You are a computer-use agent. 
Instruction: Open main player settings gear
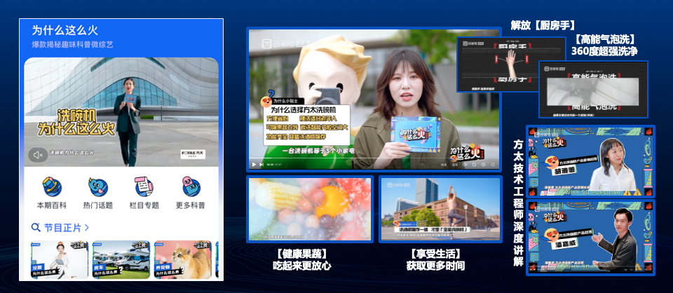(x=483, y=165)
